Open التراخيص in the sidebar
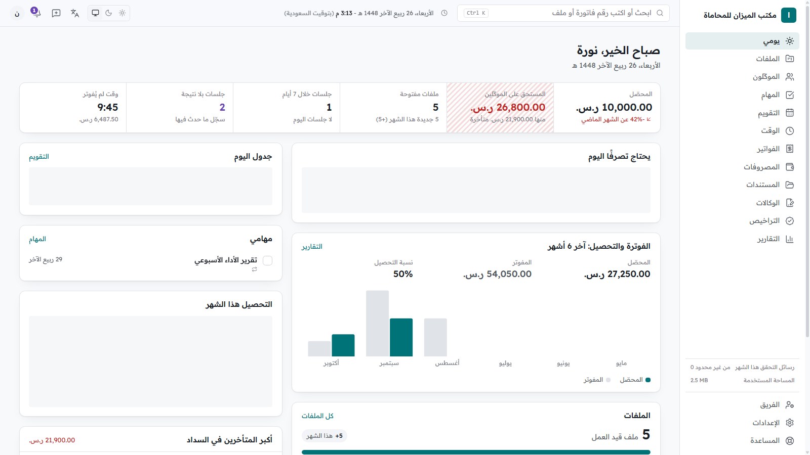The width and height of the screenshot is (810, 455). pos(742,221)
